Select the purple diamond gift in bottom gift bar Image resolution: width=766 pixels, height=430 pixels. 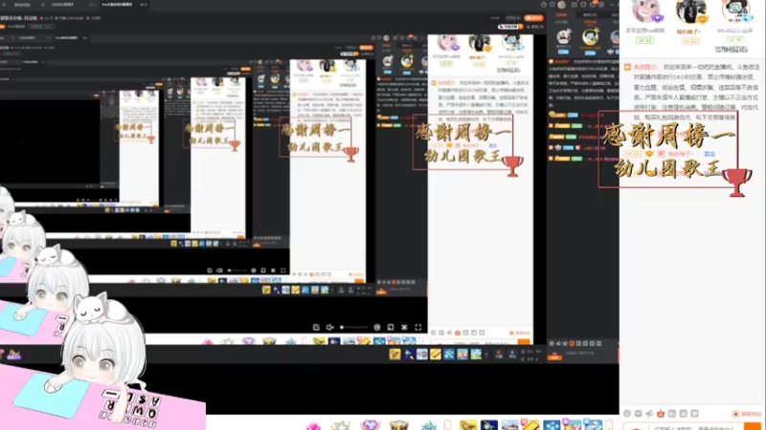coord(371,425)
